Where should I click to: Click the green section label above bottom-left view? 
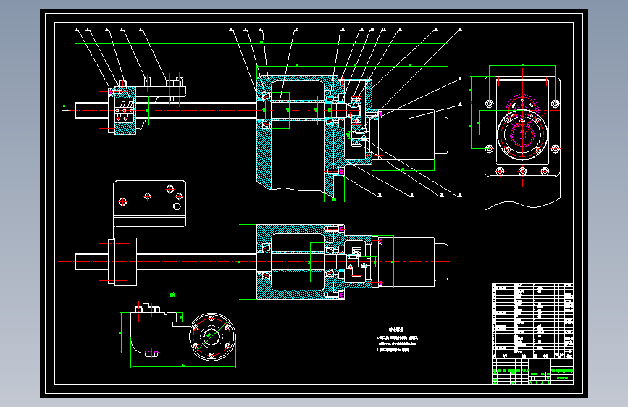(172, 295)
